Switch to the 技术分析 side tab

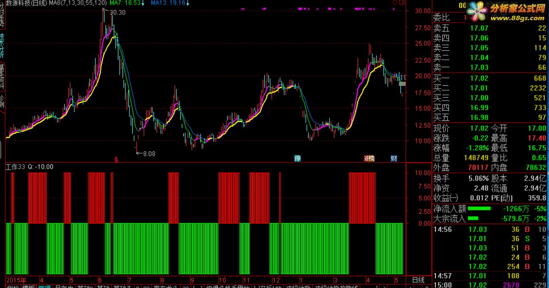pos(2,45)
